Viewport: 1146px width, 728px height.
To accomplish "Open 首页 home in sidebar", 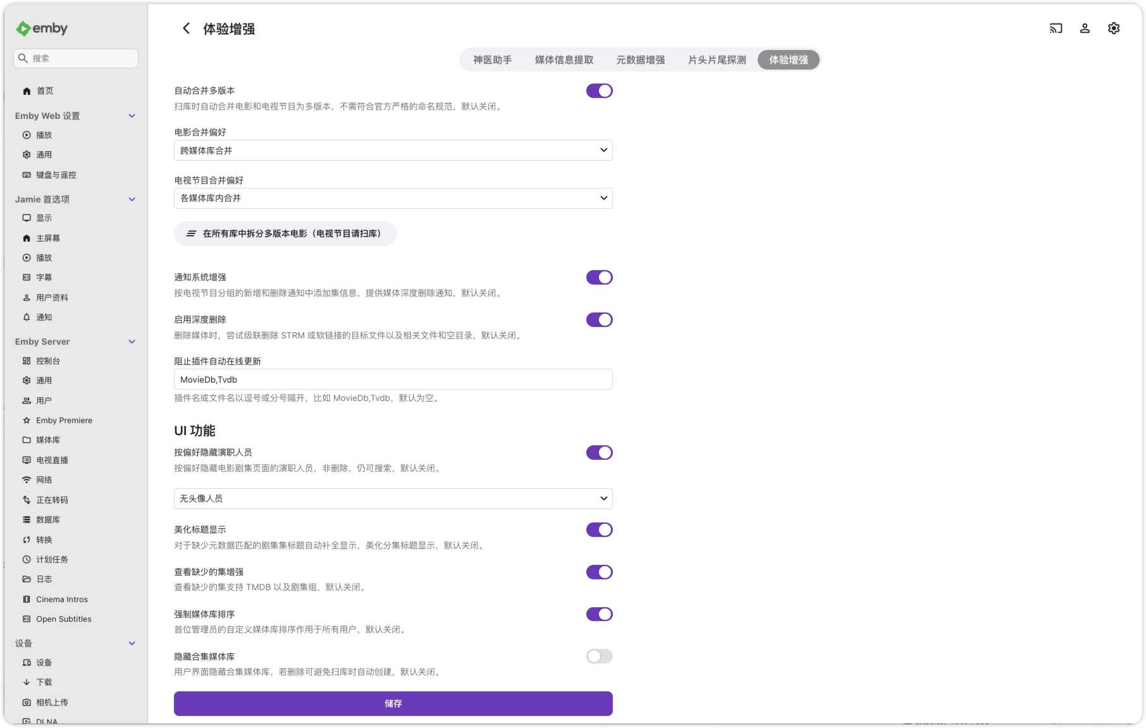I will click(44, 91).
